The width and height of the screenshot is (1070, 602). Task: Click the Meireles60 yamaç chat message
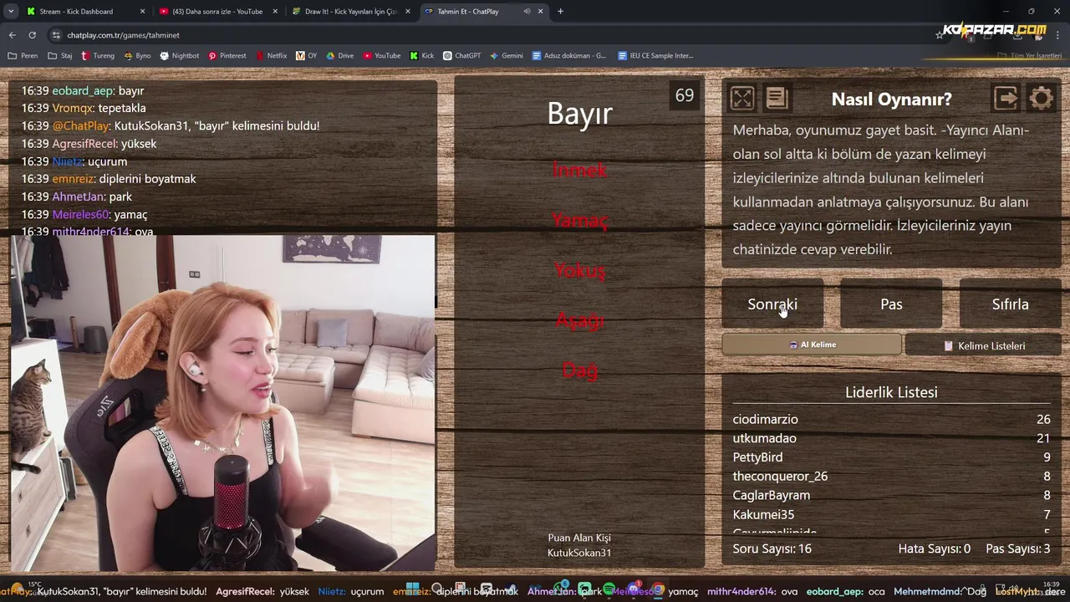point(84,214)
